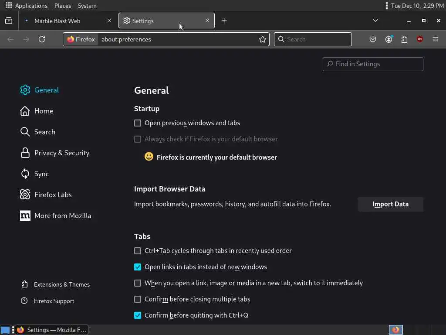This screenshot has width=446, height=335.
Task: Expand the list all tabs dropdown
Action: pyautogui.click(x=375, y=21)
